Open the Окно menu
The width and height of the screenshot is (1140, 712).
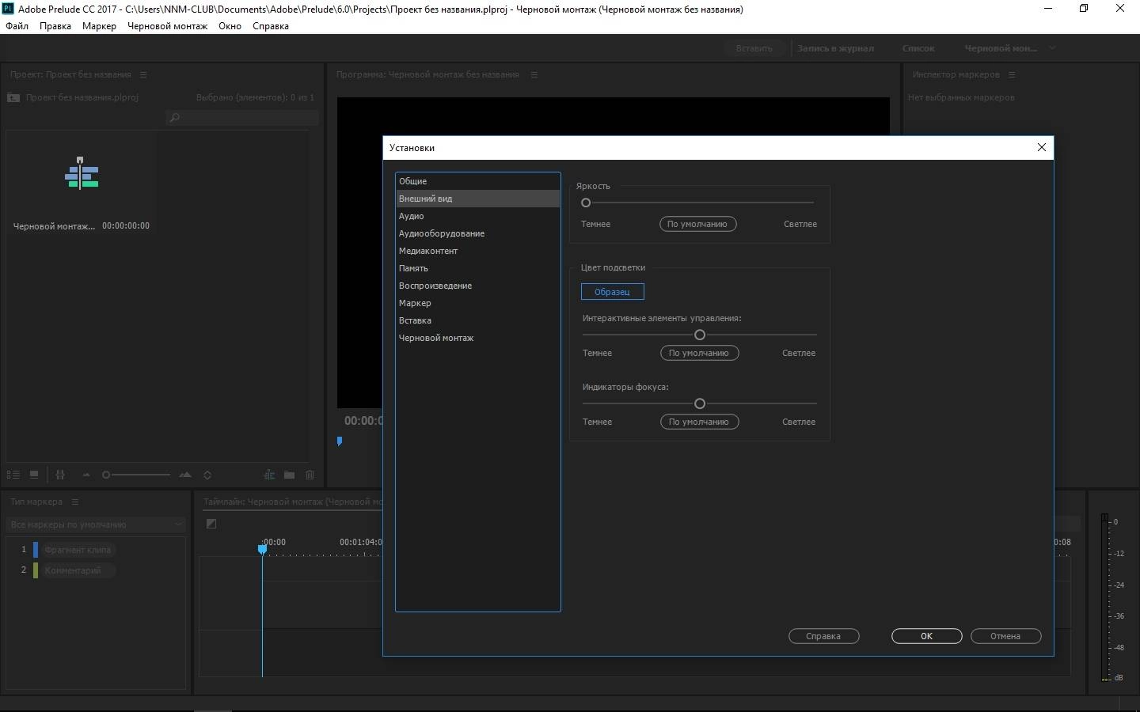tap(230, 26)
